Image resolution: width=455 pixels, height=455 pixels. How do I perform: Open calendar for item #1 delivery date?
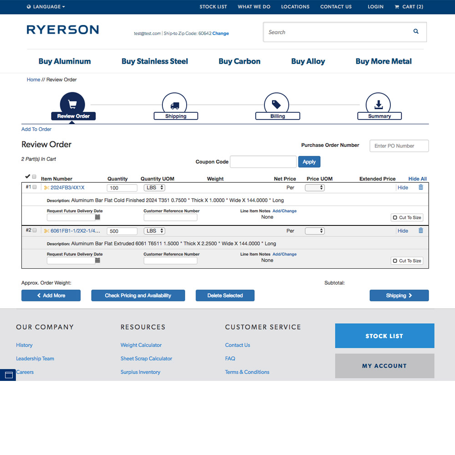98,217
